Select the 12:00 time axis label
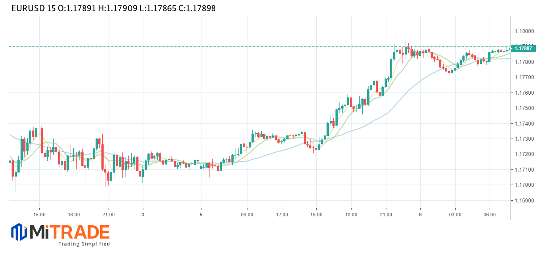545x257 pixels. click(282, 215)
